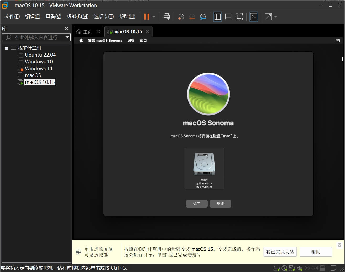
Task: Select macOS 10.15 in the library
Action: point(40,82)
